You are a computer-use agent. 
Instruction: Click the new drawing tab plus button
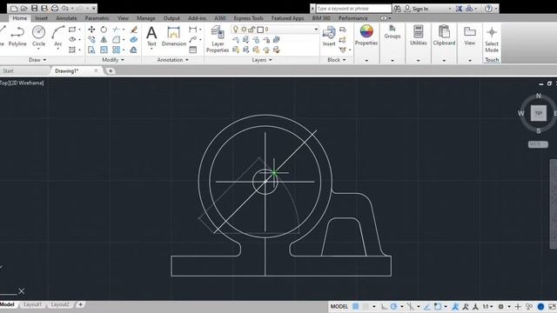111,71
